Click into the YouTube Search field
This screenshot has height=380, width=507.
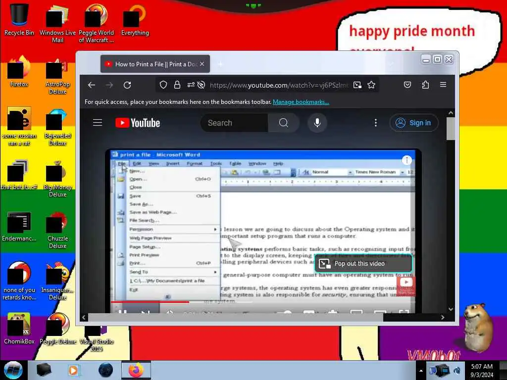coord(234,123)
